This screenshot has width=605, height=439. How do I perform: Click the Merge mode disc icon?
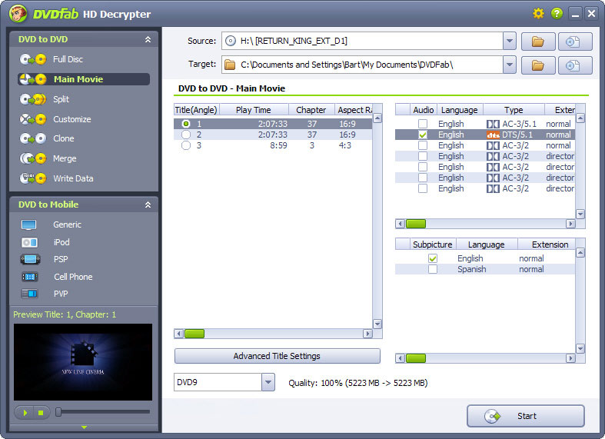click(33, 158)
